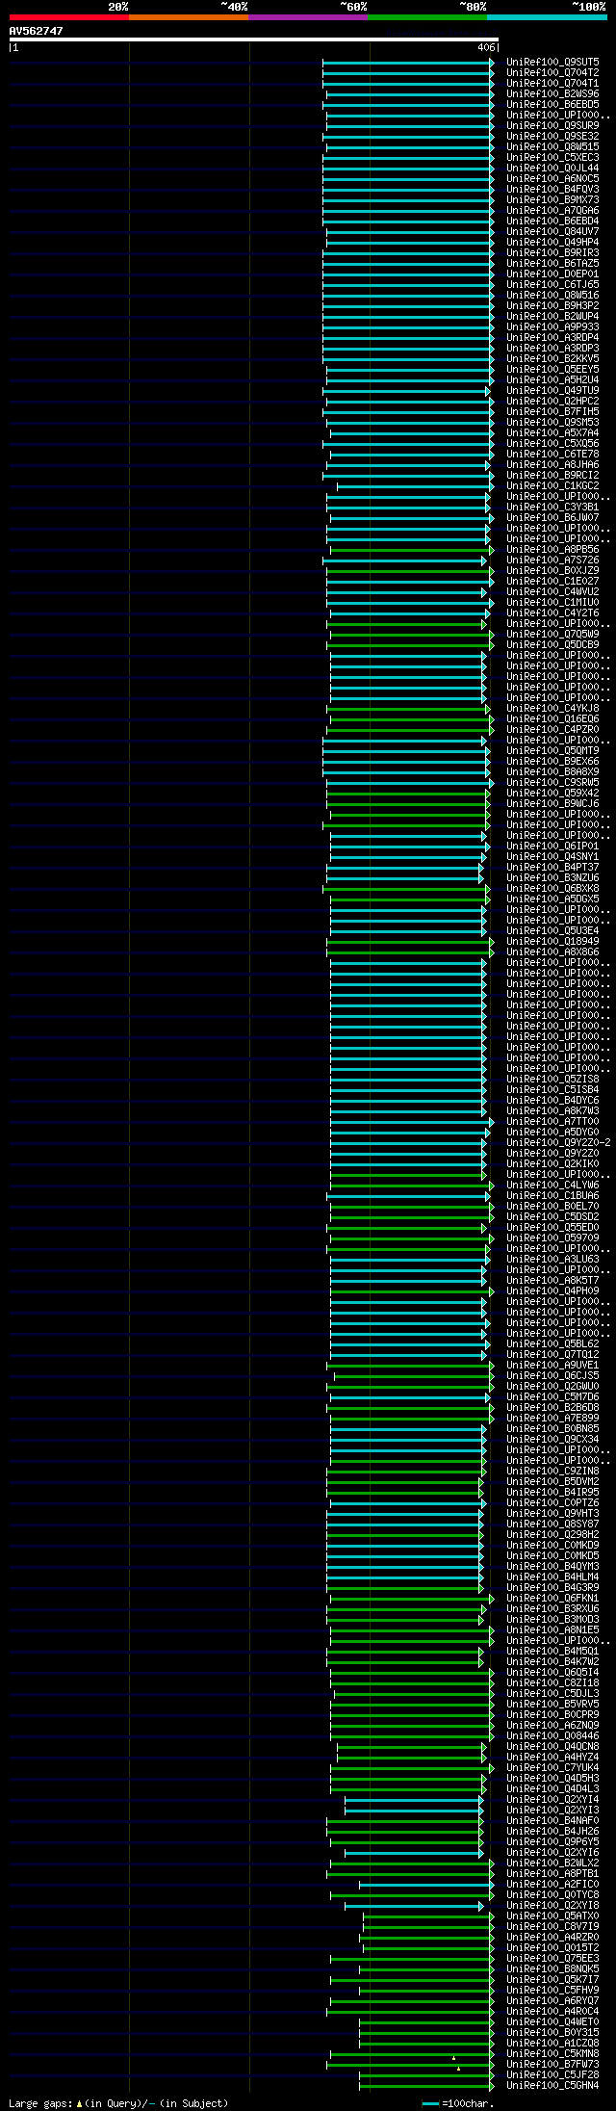The image size is (616, 2111).
Task: Click UniRef100_B4FQV3 label
Action: (x=552, y=190)
